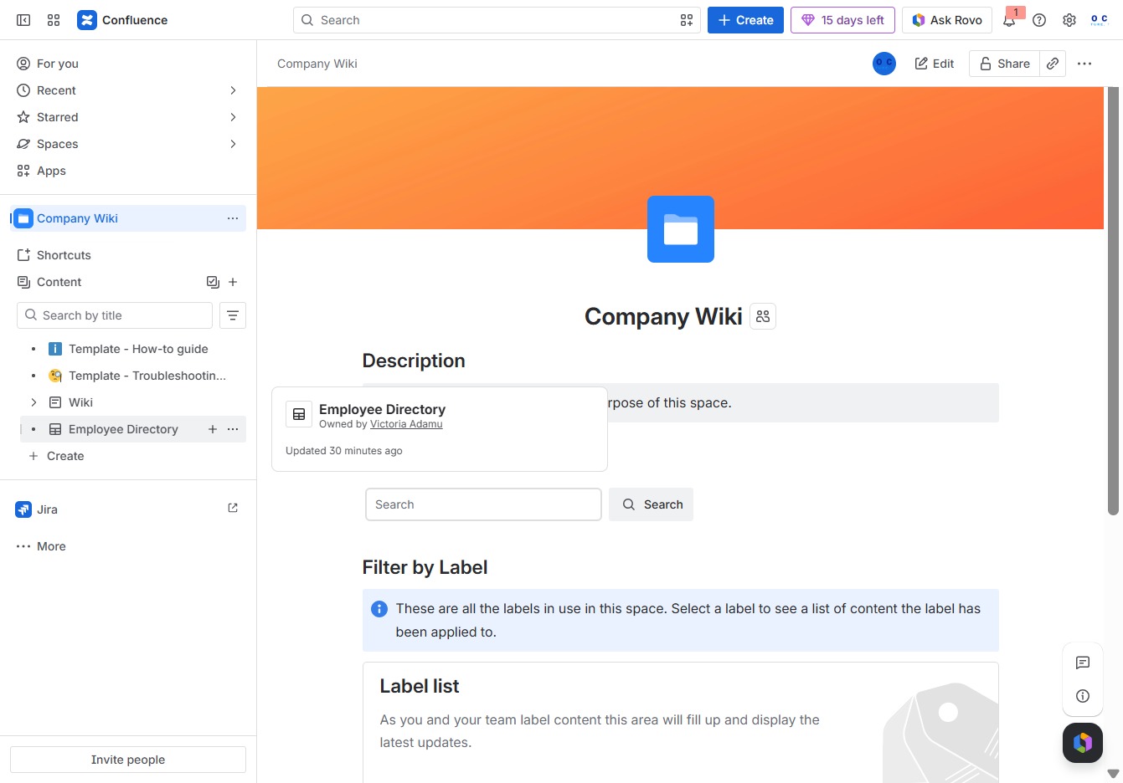Collapse the sidebar using the panel icon
The width and height of the screenshot is (1123, 783).
click(x=23, y=20)
